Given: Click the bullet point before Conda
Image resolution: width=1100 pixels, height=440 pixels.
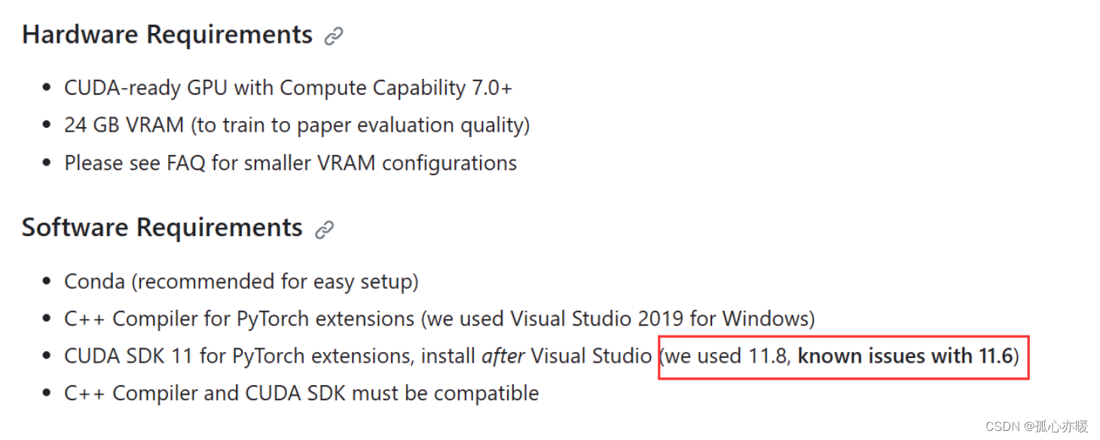Looking at the screenshot, I should point(47,282).
